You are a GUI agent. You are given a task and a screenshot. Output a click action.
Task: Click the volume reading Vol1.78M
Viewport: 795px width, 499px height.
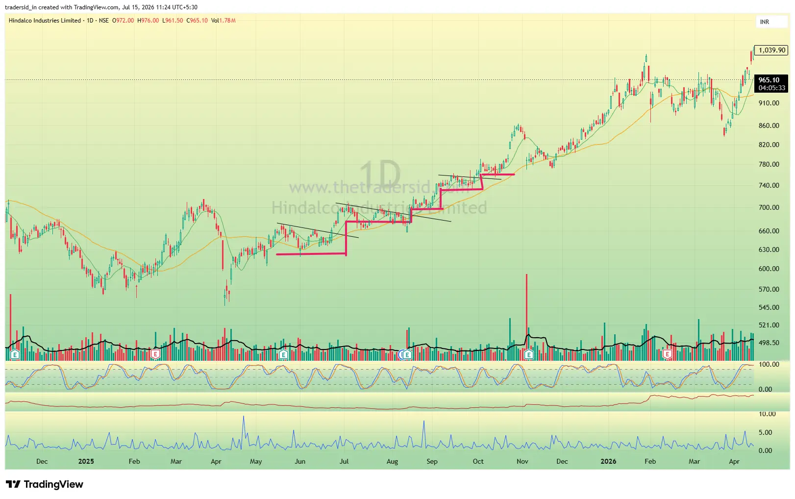(224, 21)
